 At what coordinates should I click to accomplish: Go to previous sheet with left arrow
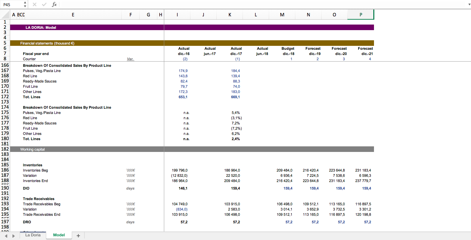[6, 235]
